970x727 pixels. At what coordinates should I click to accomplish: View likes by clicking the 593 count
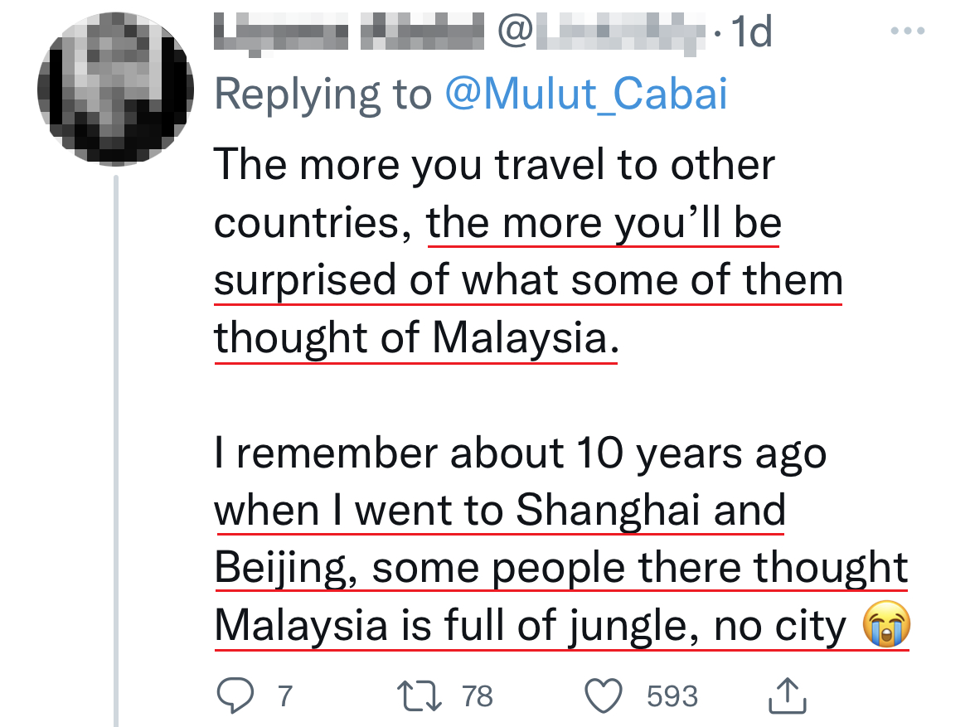pyautogui.click(x=672, y=695)
